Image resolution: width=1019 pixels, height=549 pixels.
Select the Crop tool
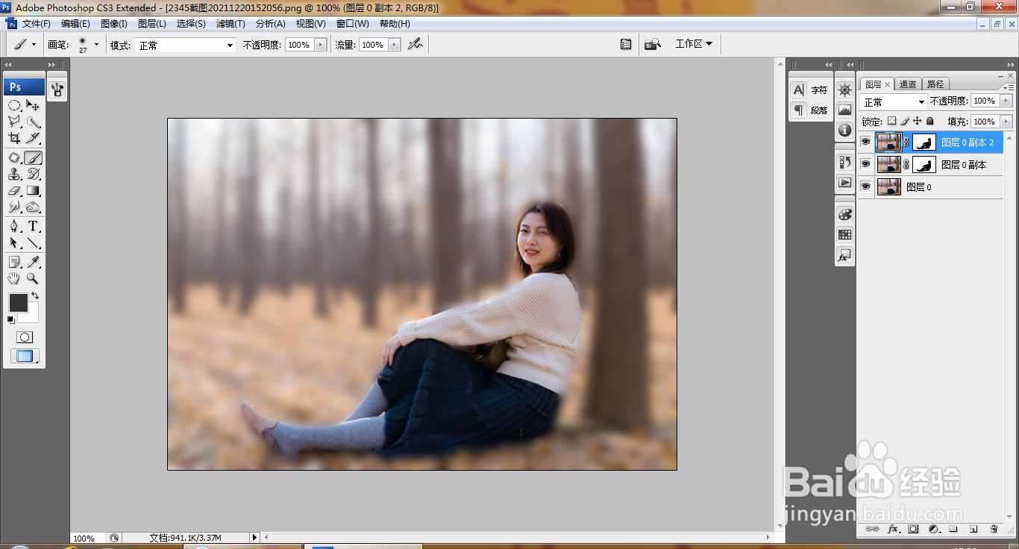point(14,138)
